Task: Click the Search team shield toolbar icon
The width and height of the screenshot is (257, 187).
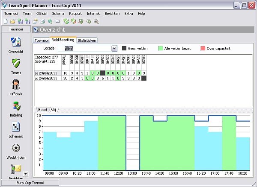Action: click(x=81, y=21)
